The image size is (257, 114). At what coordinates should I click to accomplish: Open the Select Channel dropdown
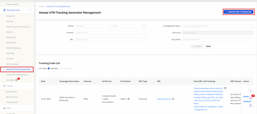pyautogui.click(x=110, y=33)
